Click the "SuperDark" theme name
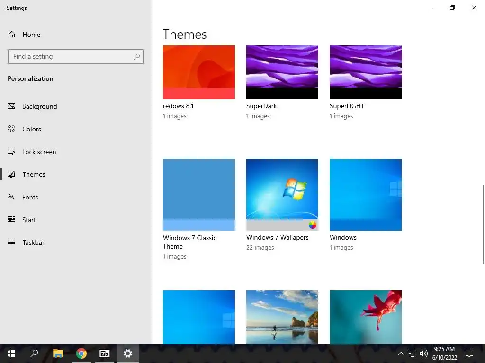Screen dimensions: 485x363 pos(261,106)
